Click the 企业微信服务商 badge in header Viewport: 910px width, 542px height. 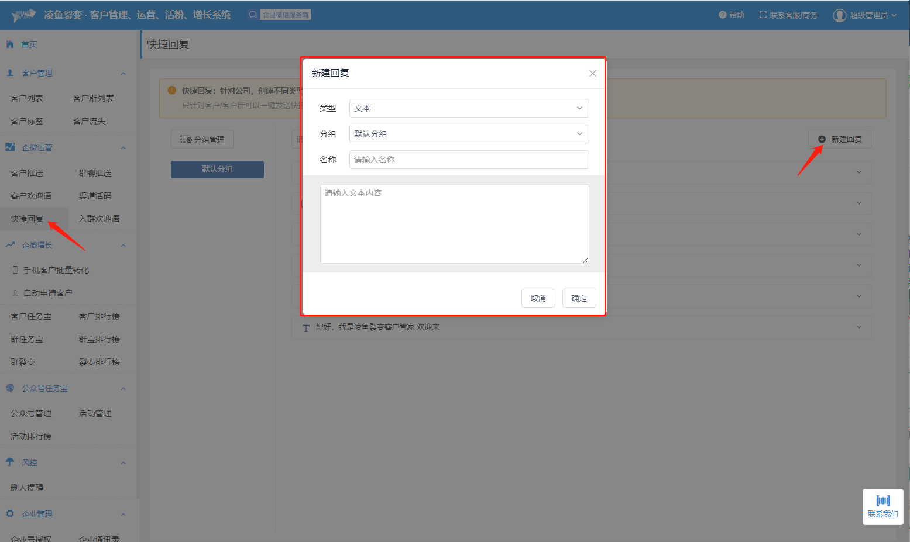pyautogui.click(x=286, y=15)
